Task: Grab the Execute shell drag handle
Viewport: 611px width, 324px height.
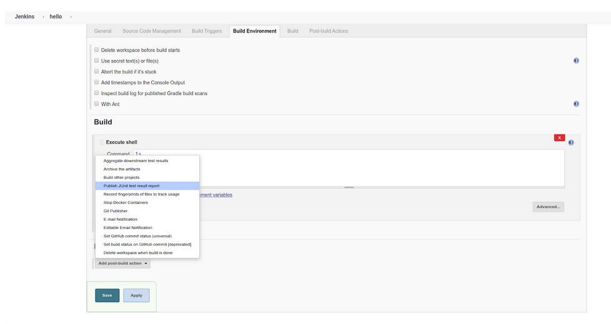Action: 101,143
